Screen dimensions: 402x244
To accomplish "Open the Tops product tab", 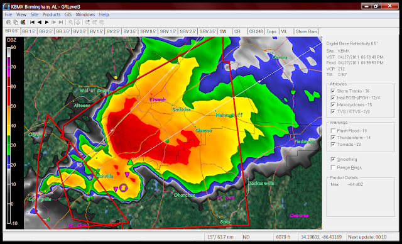I will tap(271, 31).
